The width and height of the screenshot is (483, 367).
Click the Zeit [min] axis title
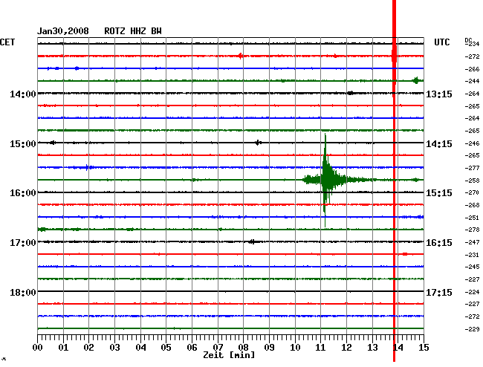click(229, 355)
